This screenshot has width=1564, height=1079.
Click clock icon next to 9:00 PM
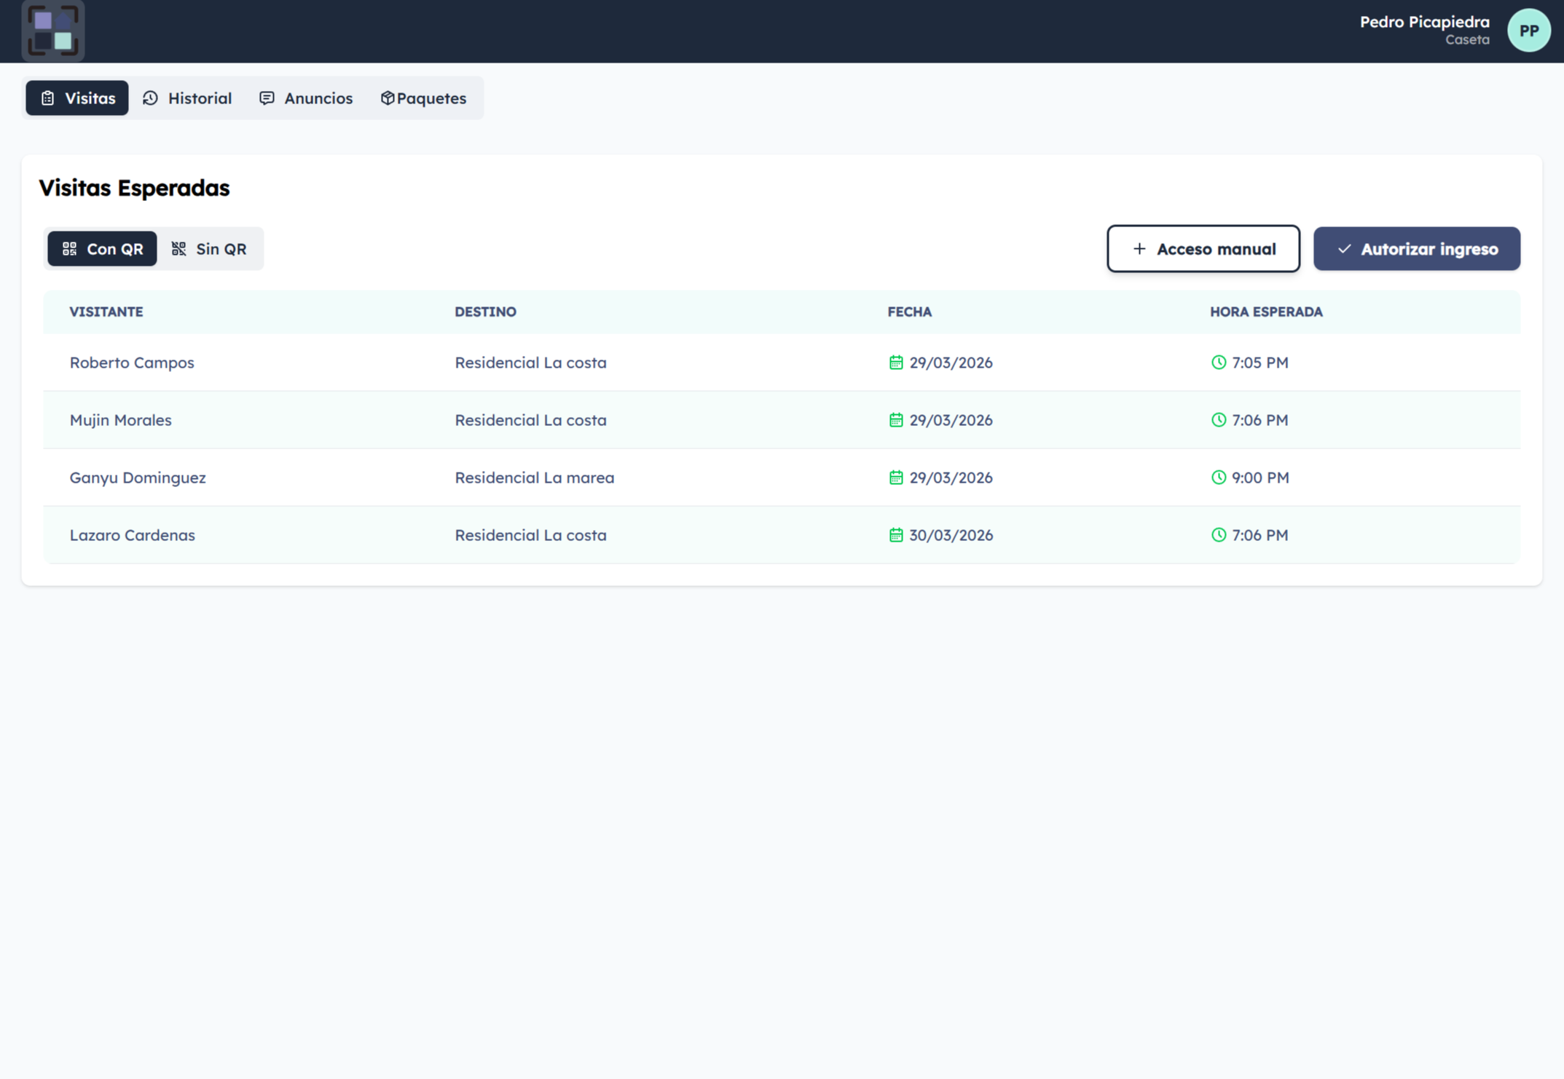1218,478
